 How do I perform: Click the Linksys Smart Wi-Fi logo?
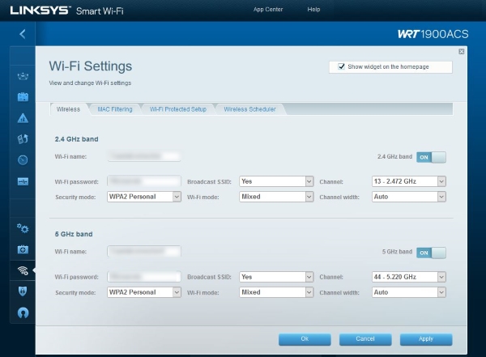pos(66,11)
